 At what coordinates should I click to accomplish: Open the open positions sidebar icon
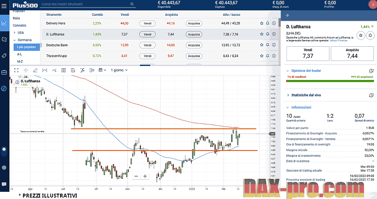point(4,39)
